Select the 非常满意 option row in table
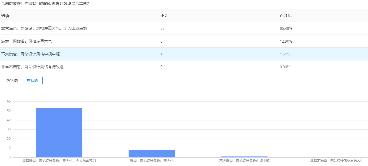368x166 pixels. click(44, 28)
